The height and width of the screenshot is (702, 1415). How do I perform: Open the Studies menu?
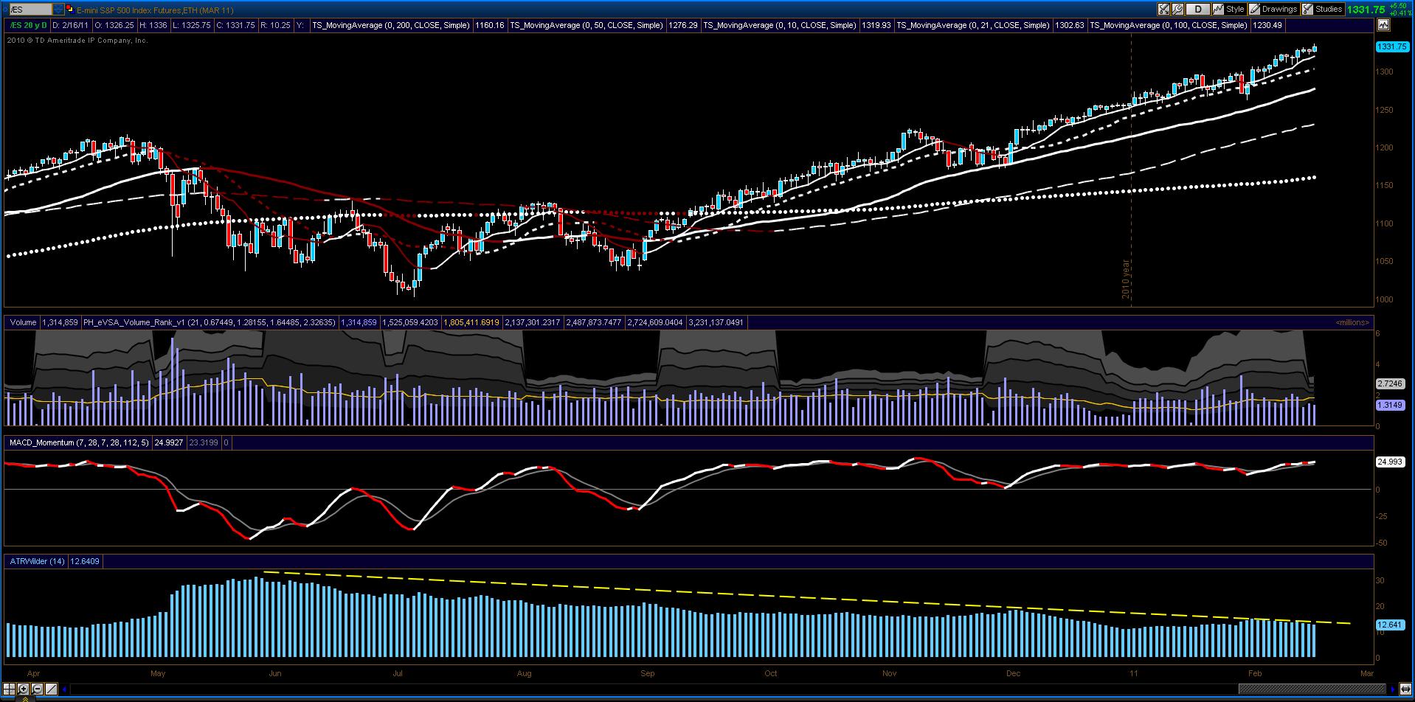click(x=1323, y=10)
